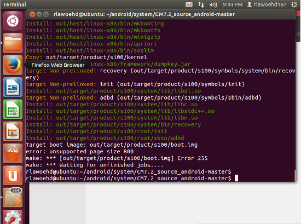
Task: Open Ubuntu One launcher icon
Action: coord(13,176)
